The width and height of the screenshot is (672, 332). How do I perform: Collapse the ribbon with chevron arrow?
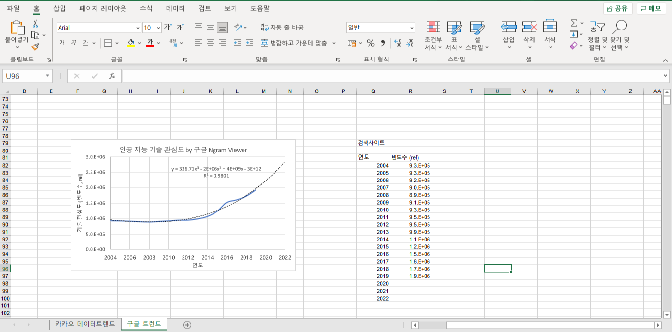pos(665,60)
